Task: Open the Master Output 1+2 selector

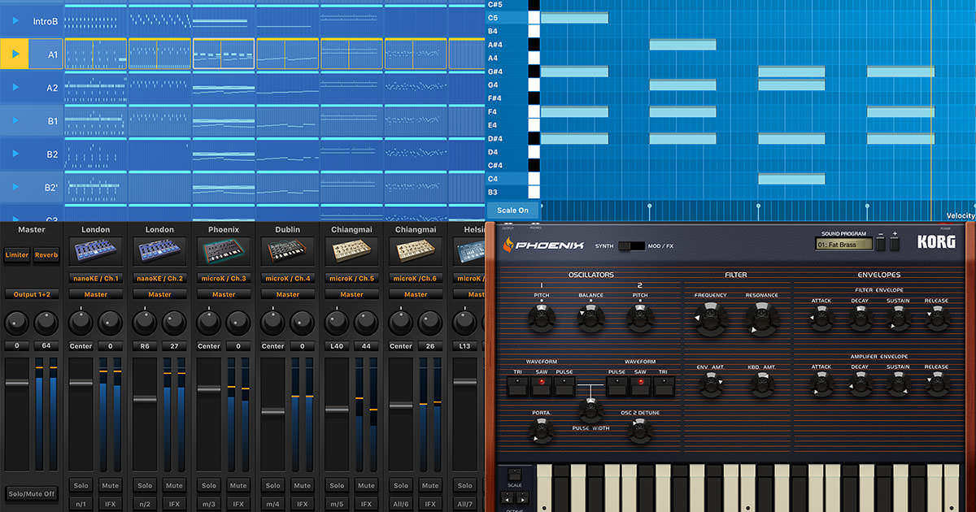Action: pyautogui.click(x=32, y=294)
